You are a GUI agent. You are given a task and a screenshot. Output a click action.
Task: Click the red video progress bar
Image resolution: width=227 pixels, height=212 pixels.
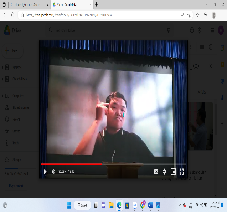71,164
